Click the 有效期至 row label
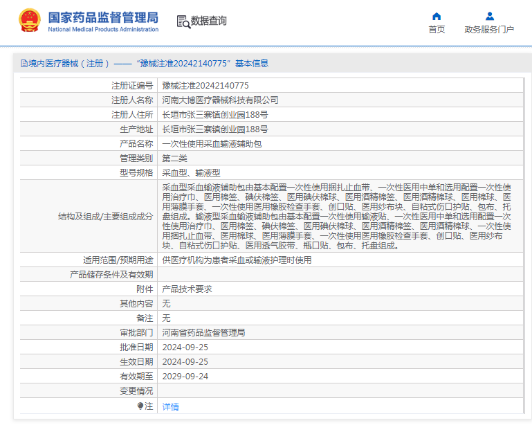532x425 pixels. pyautogui.click(x=136, y=377)
